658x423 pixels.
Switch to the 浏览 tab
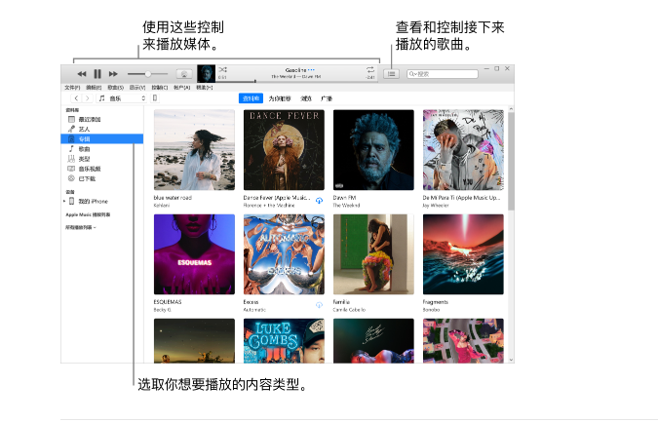point(306,98)
